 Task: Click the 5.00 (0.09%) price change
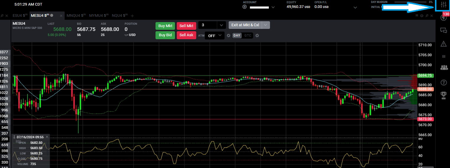point(57,35)
